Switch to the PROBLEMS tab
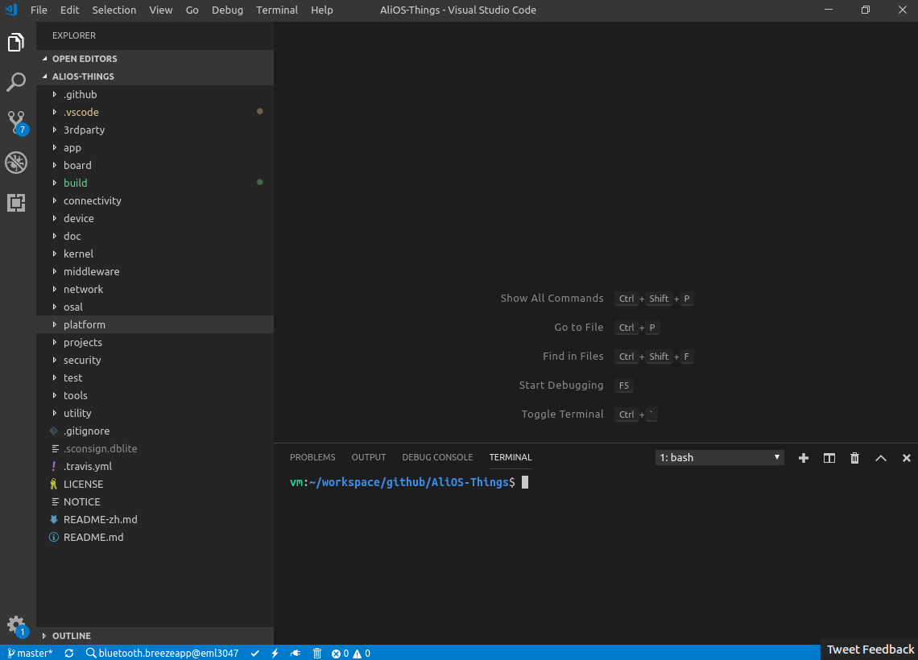The height and width of the screenshot is (660, 918). click(x=312, y=457)
